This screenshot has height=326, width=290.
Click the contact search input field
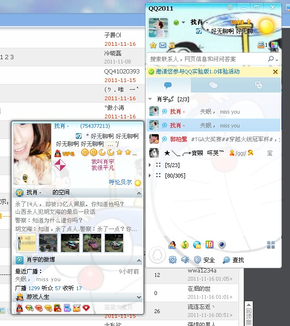tap(208, 59)
